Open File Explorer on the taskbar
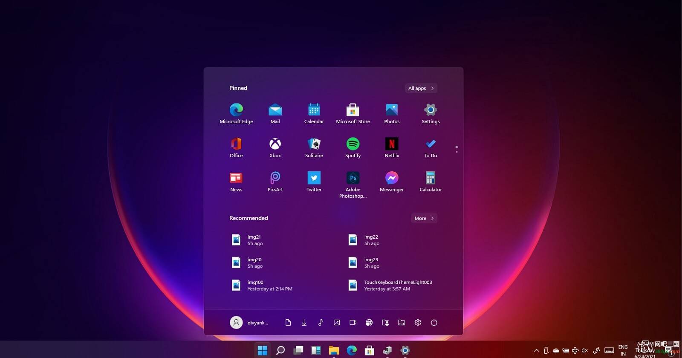Image resolution: width=682 pixels, height=358 pixels. coord(334,350)
